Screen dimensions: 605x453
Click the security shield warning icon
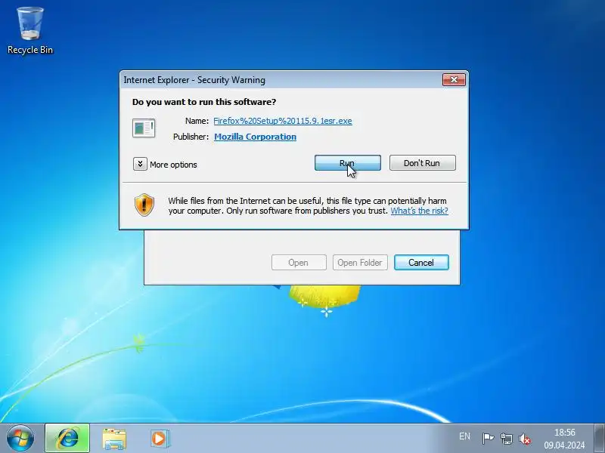pos(144,205)
